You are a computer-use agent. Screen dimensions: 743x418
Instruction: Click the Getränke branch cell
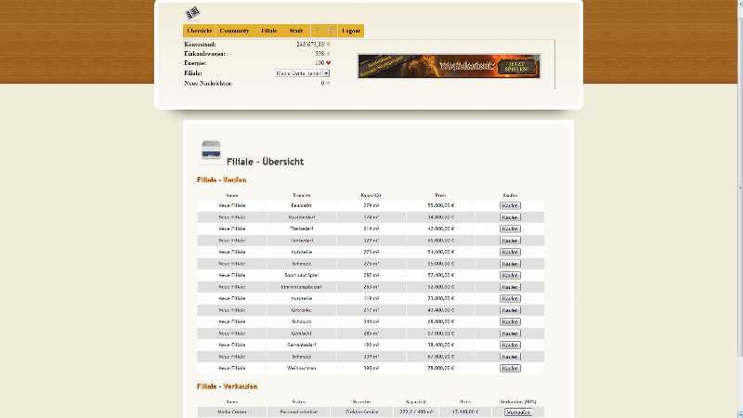click(x=301, y=310)
